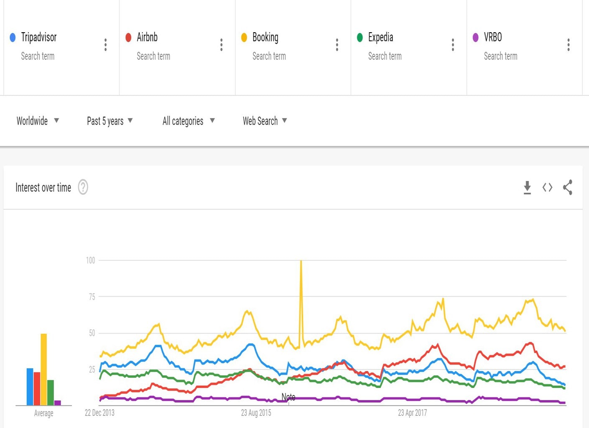Click the 23 Apr 2017 axis label
Image resolution: width=589 pixels, height=428 pixels.
[413, 413]
